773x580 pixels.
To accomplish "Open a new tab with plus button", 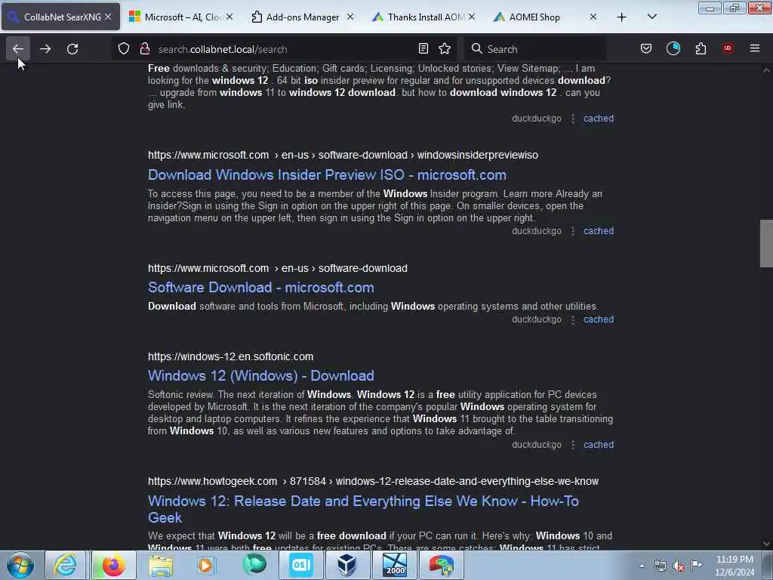I will coord(622,17).
